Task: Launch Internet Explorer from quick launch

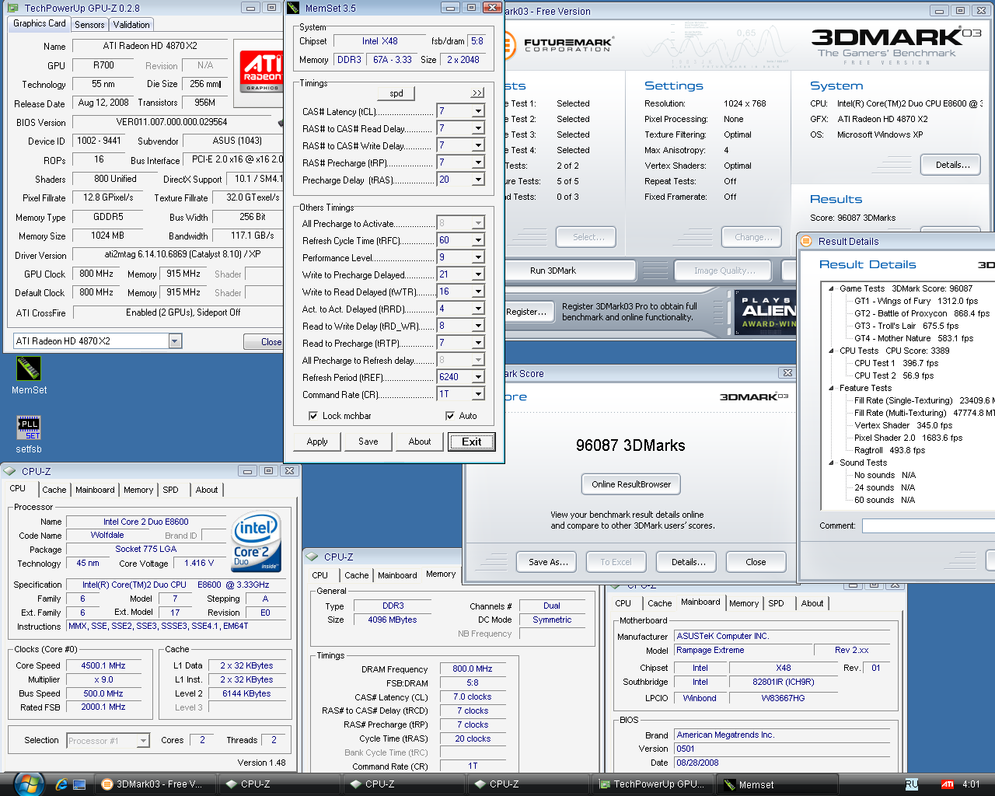Action: coord(61,784)
